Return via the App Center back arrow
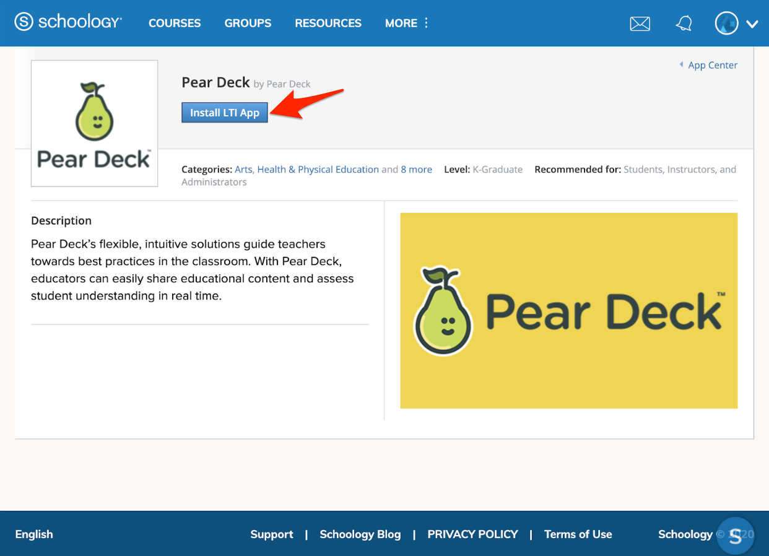The width and height of the screenshot is (769, 556). click(708, 64)
